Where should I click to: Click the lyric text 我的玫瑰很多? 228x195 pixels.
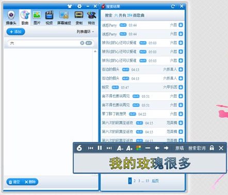click(x=150, y=163)
